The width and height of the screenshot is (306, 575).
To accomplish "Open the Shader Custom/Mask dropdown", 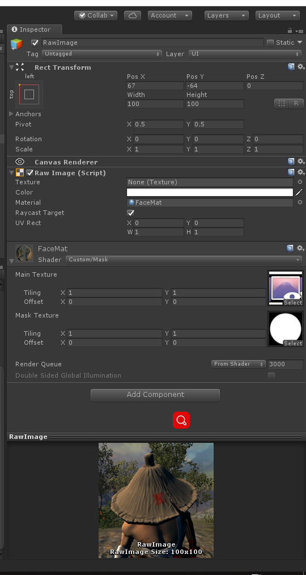I will coord(184,260).
